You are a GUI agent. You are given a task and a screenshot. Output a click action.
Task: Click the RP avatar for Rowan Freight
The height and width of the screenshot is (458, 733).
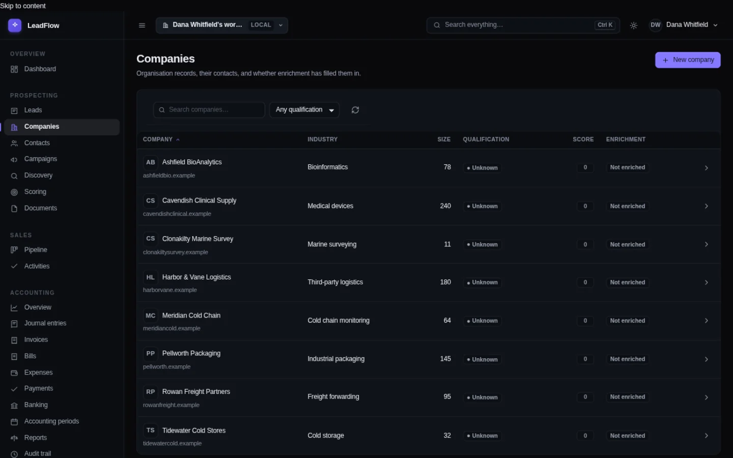151,392
